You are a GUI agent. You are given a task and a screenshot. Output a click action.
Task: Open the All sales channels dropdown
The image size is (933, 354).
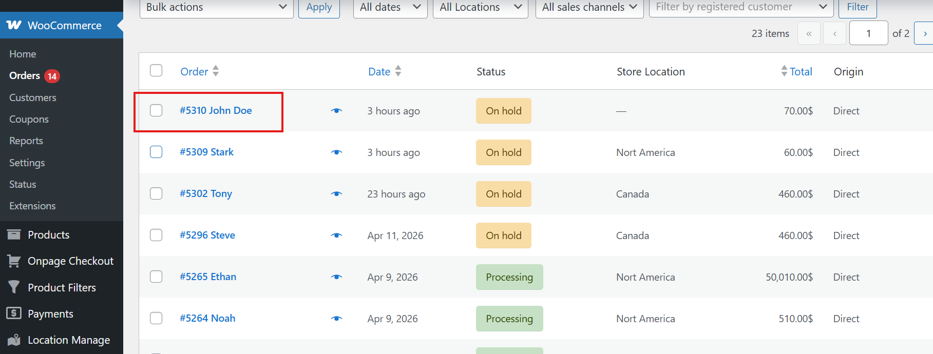click(x=589, y=7)
